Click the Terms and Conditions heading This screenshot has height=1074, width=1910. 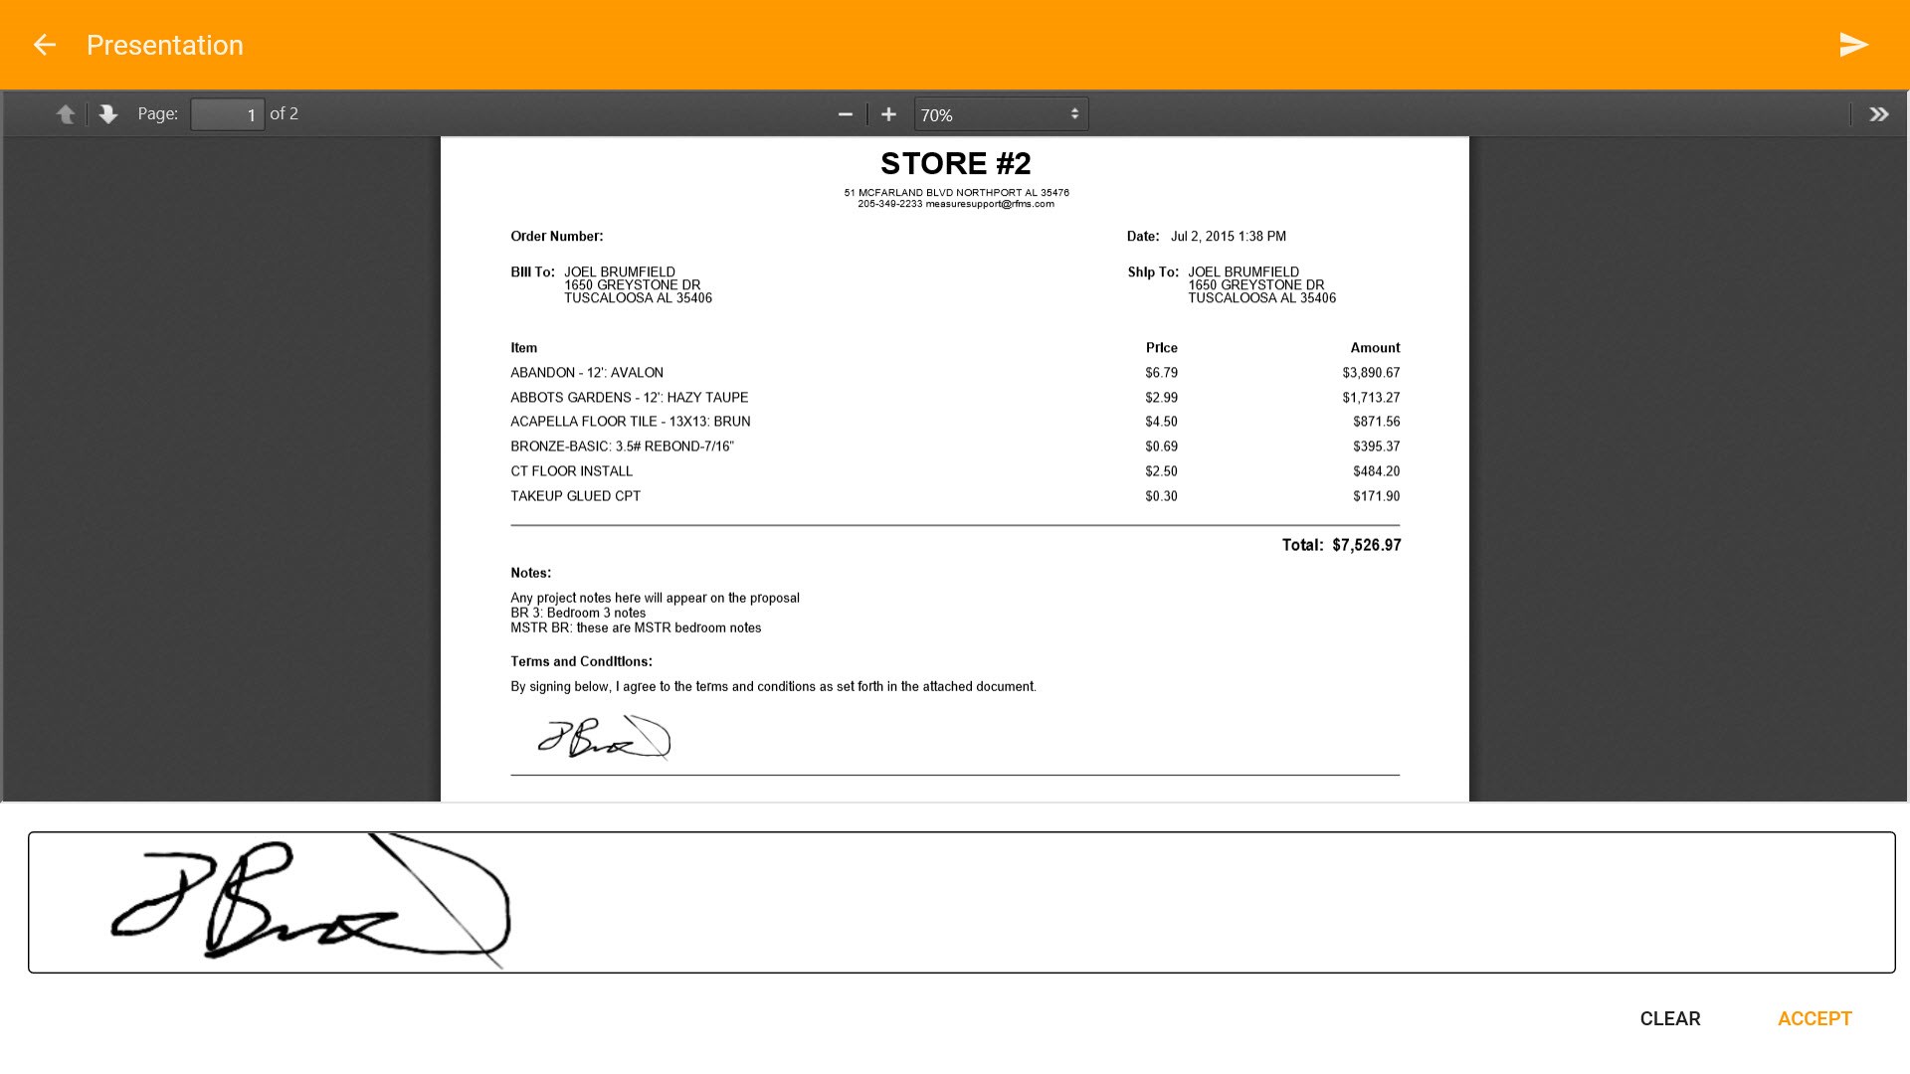(x=581, y=661)
